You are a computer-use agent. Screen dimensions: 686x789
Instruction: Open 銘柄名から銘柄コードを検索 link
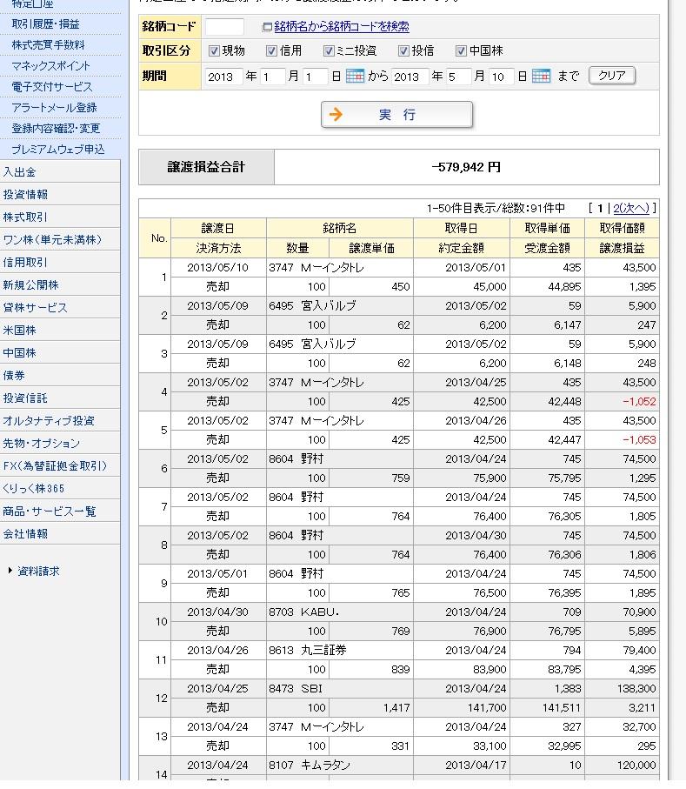coord(342,27)
